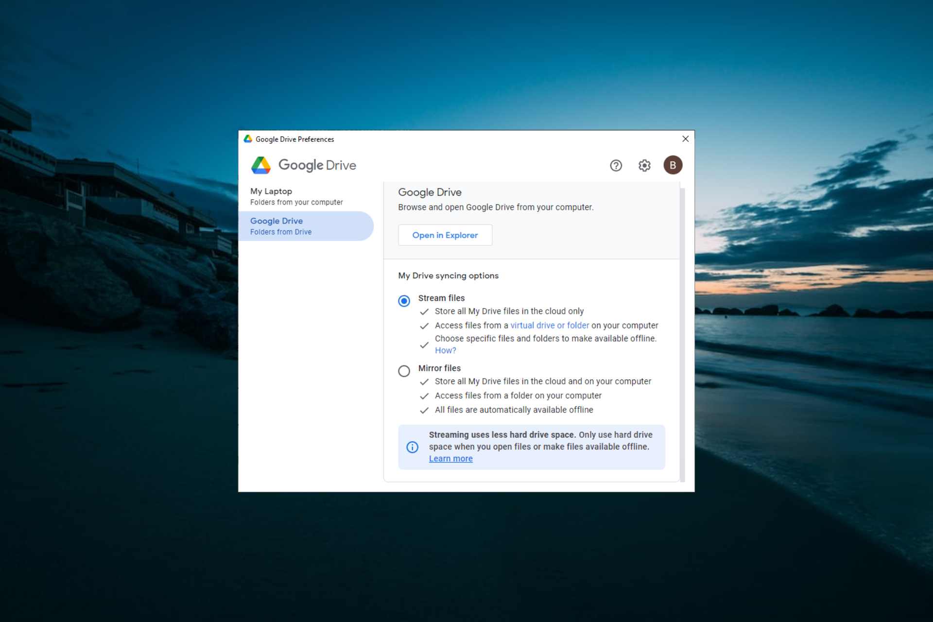Click the Open in Explorer button
Screen dimensions: 933x622
pos(445,235)
